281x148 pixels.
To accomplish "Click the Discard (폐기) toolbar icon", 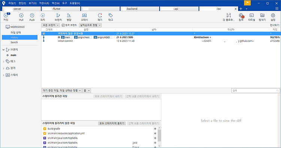I will pos(100,15).
